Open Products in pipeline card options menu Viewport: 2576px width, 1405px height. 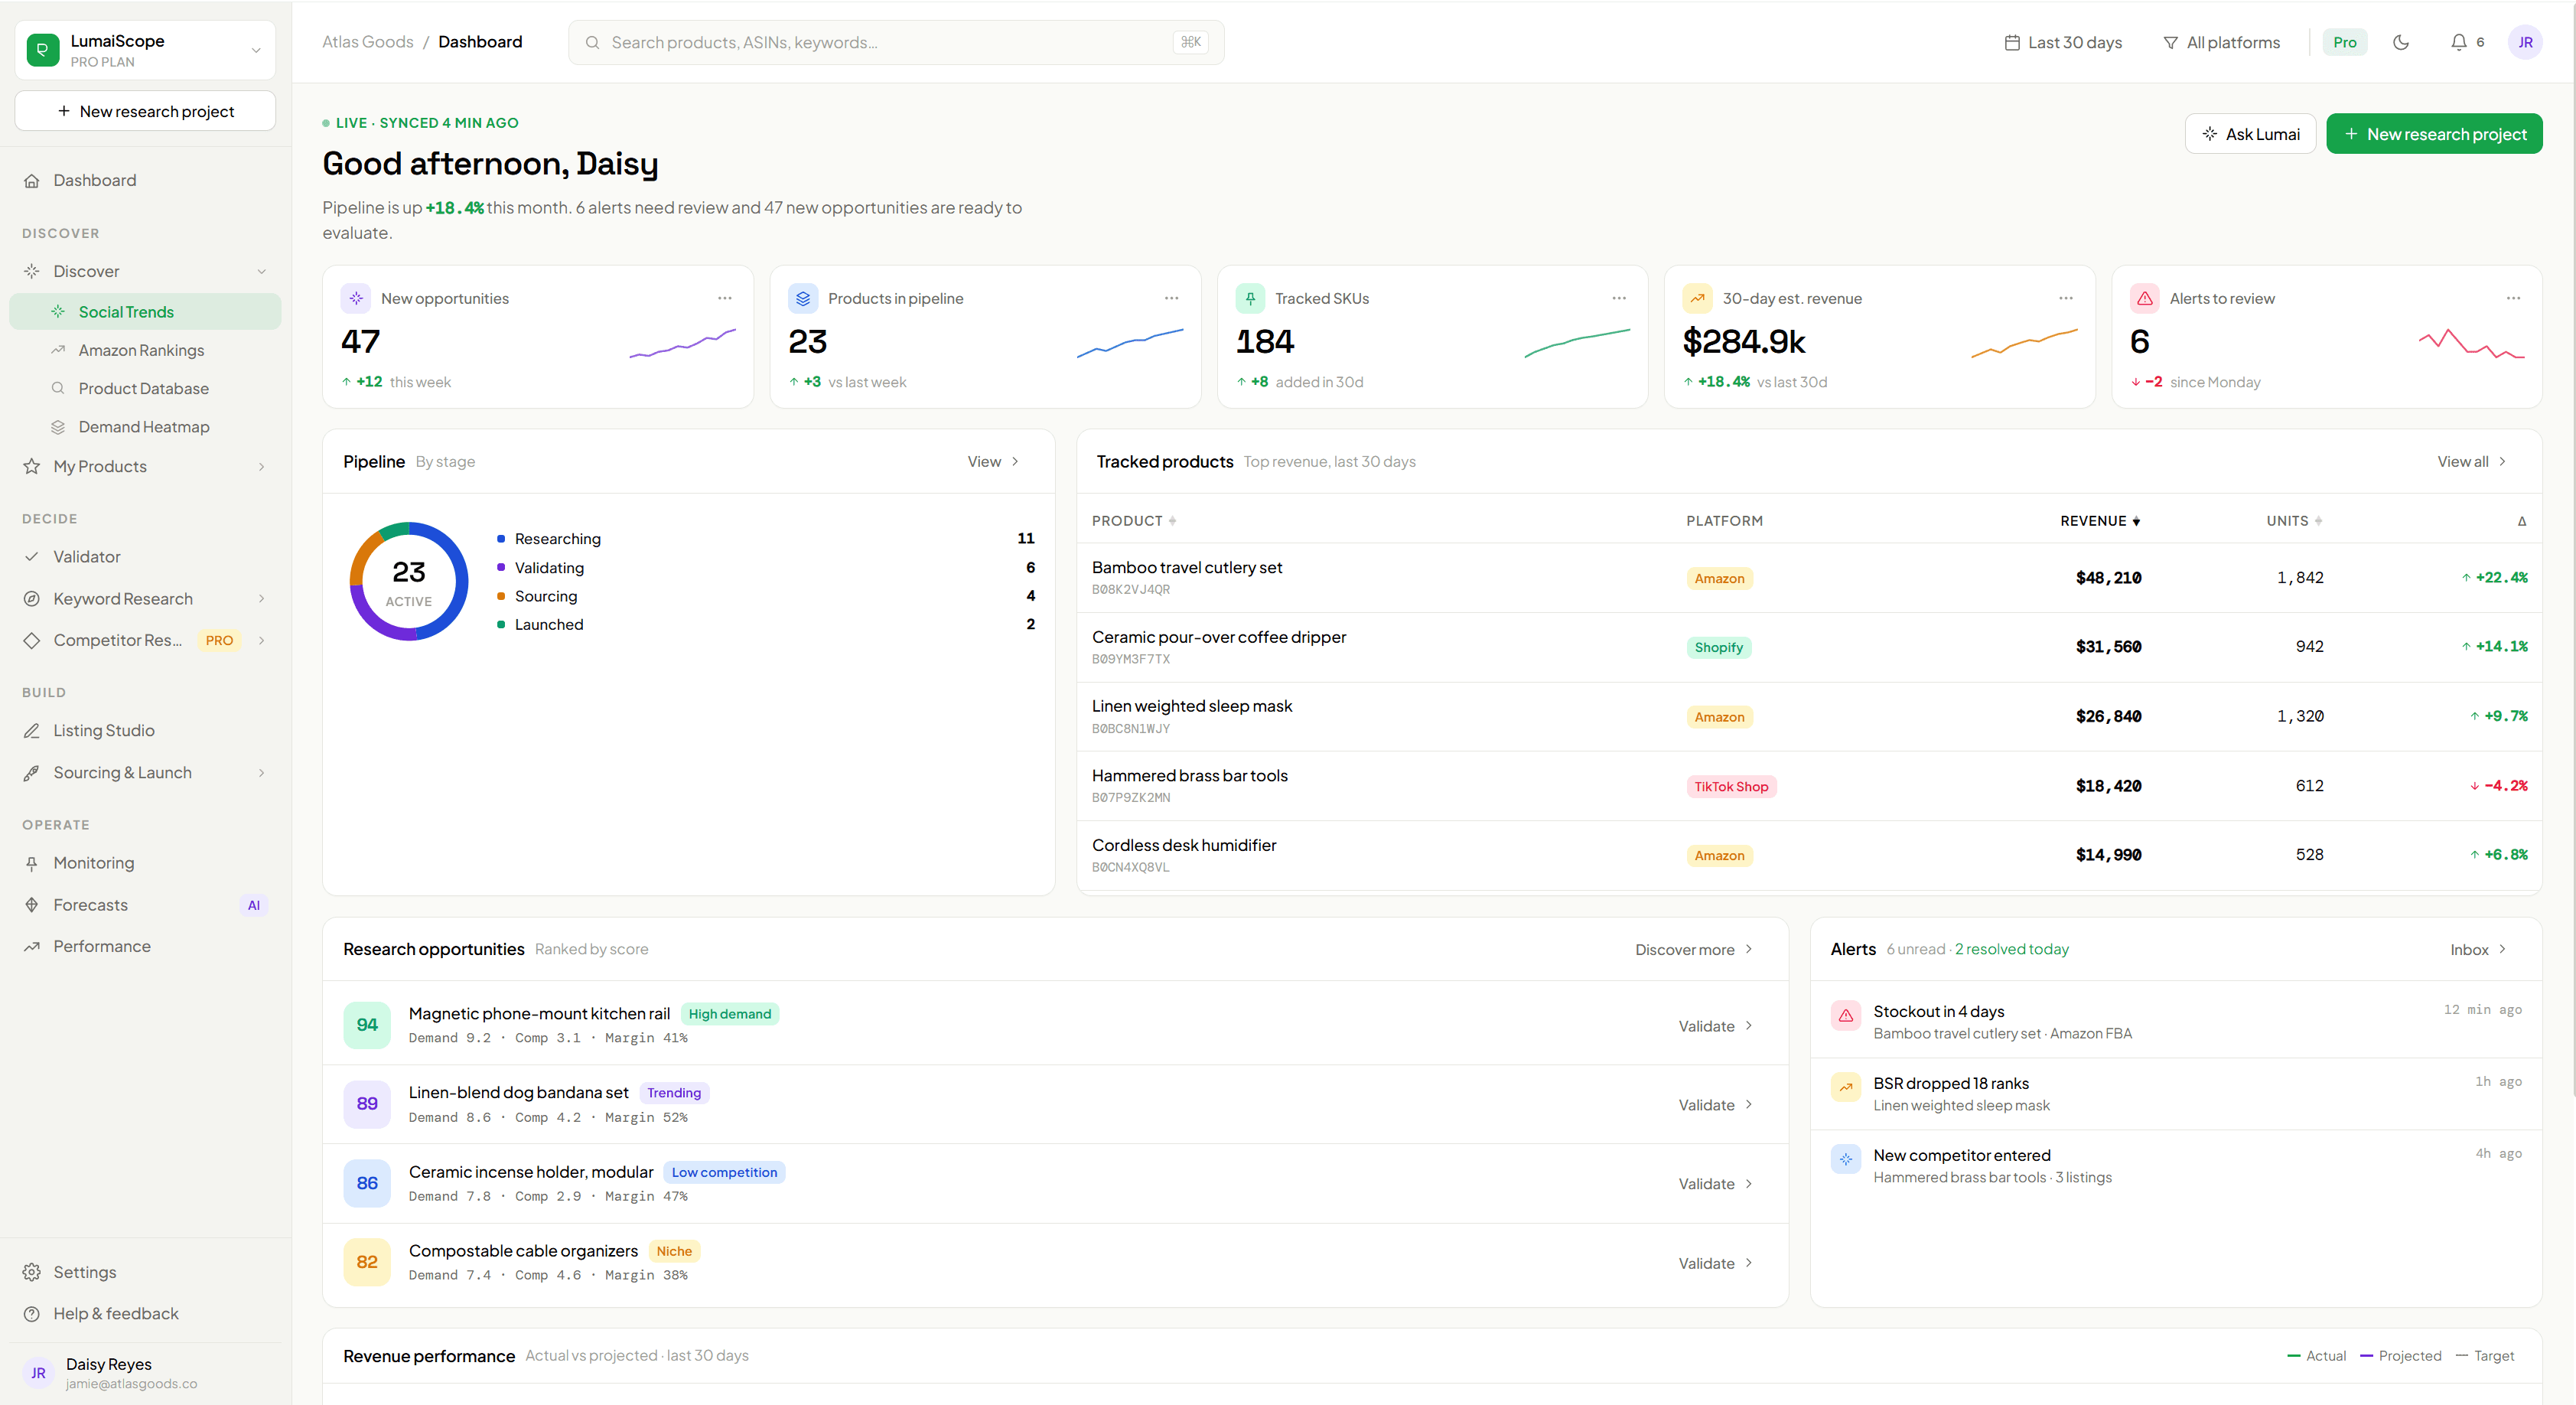(x=1171, y=298)
